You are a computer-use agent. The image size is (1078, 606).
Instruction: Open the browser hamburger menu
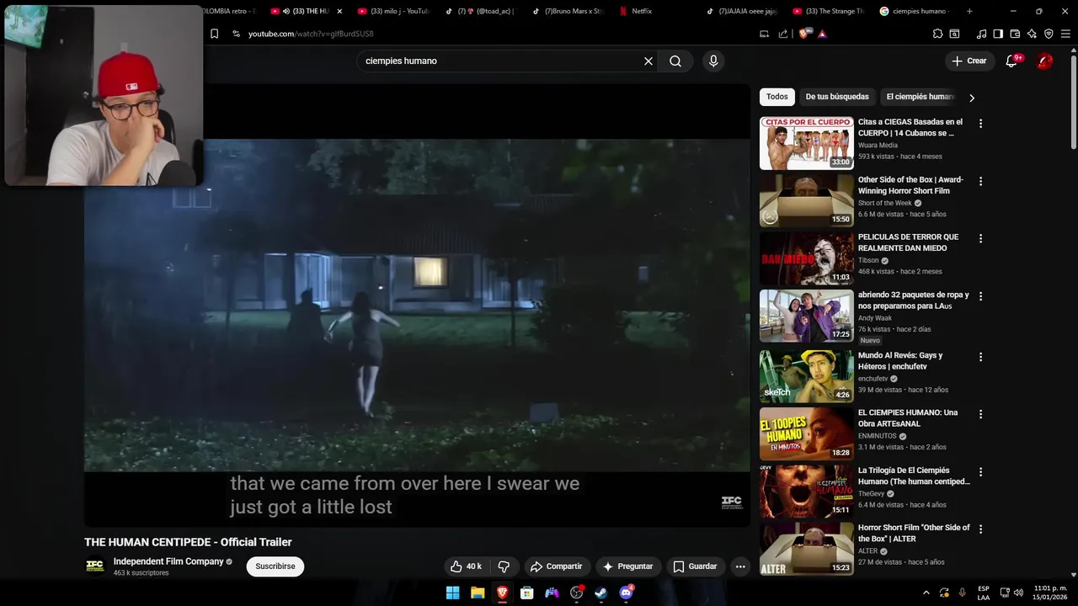tap(1065, 34)
